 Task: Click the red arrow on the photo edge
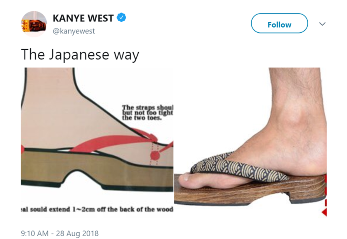(x=324, y=212)
